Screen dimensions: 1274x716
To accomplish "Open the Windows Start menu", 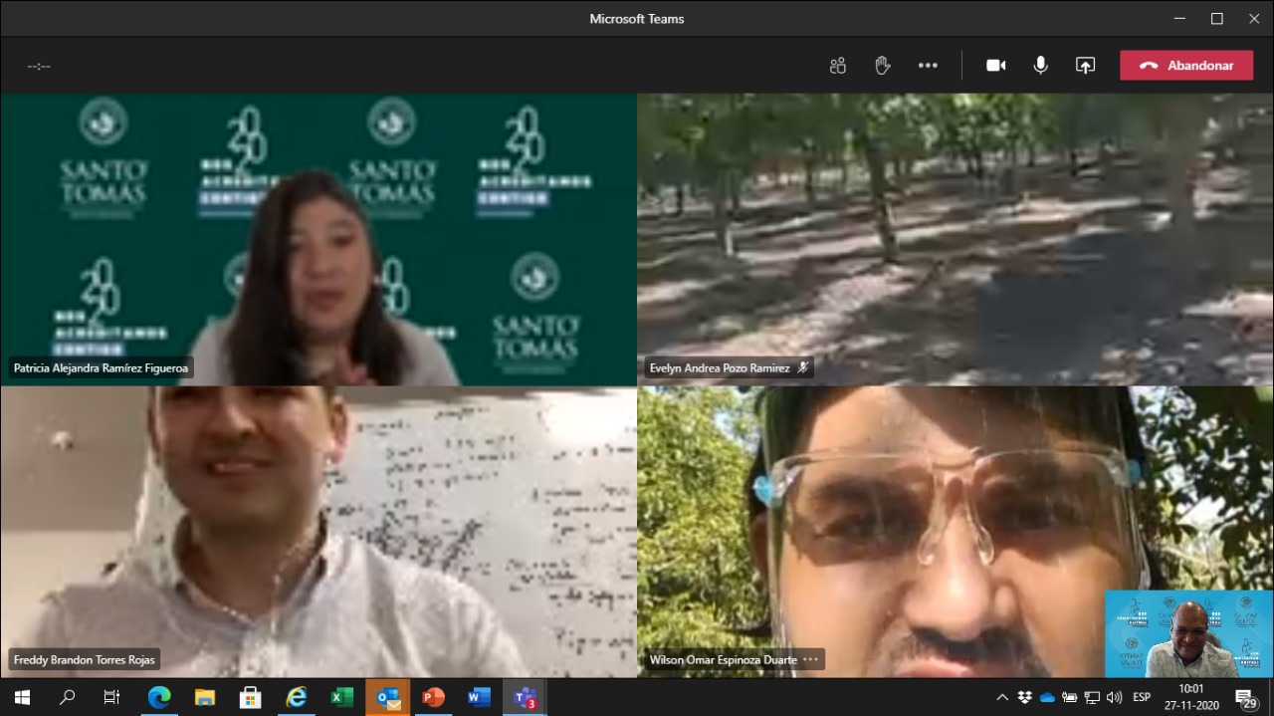I will click(22, 697).
